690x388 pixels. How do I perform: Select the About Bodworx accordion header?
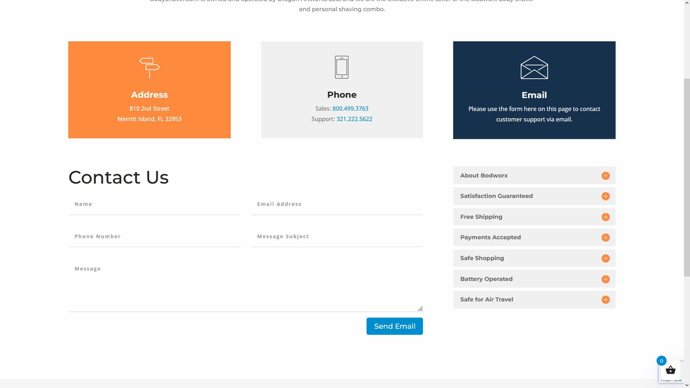pos(484,175)
